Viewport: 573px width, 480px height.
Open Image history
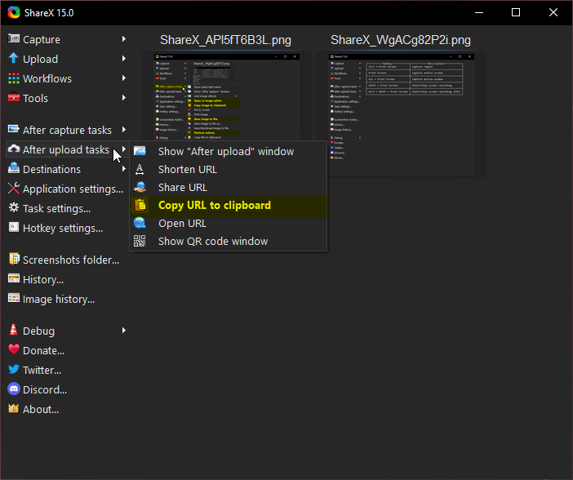pyautogui.click(x=58, y=299)
